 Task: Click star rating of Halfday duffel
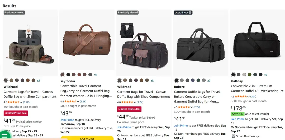(241, 96)
